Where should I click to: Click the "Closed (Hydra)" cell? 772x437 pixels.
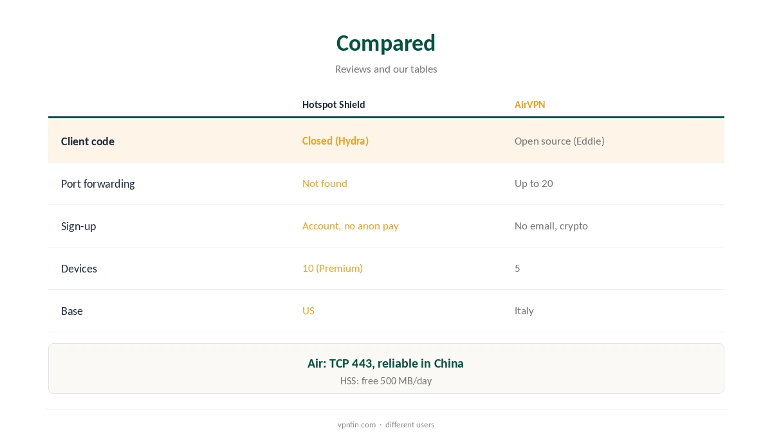click(335, 141)
